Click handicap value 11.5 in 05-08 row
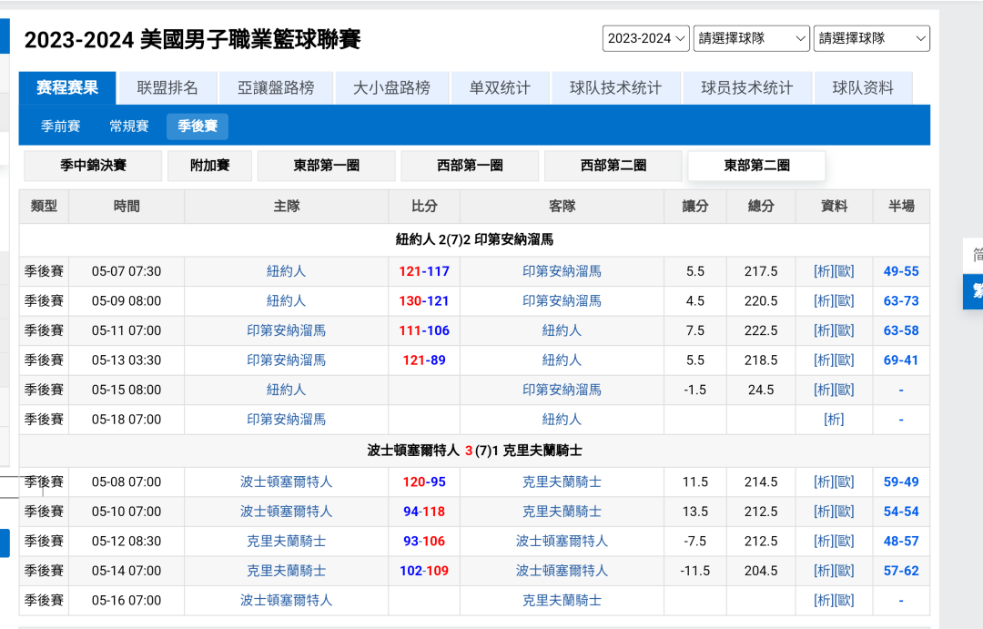 [695, 482]
